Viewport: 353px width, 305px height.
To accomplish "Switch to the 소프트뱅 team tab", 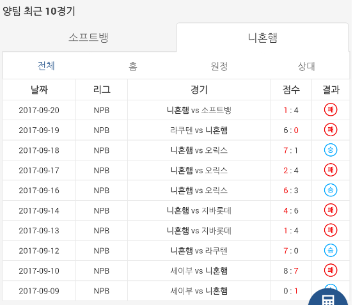I will (x=89, y=37).
